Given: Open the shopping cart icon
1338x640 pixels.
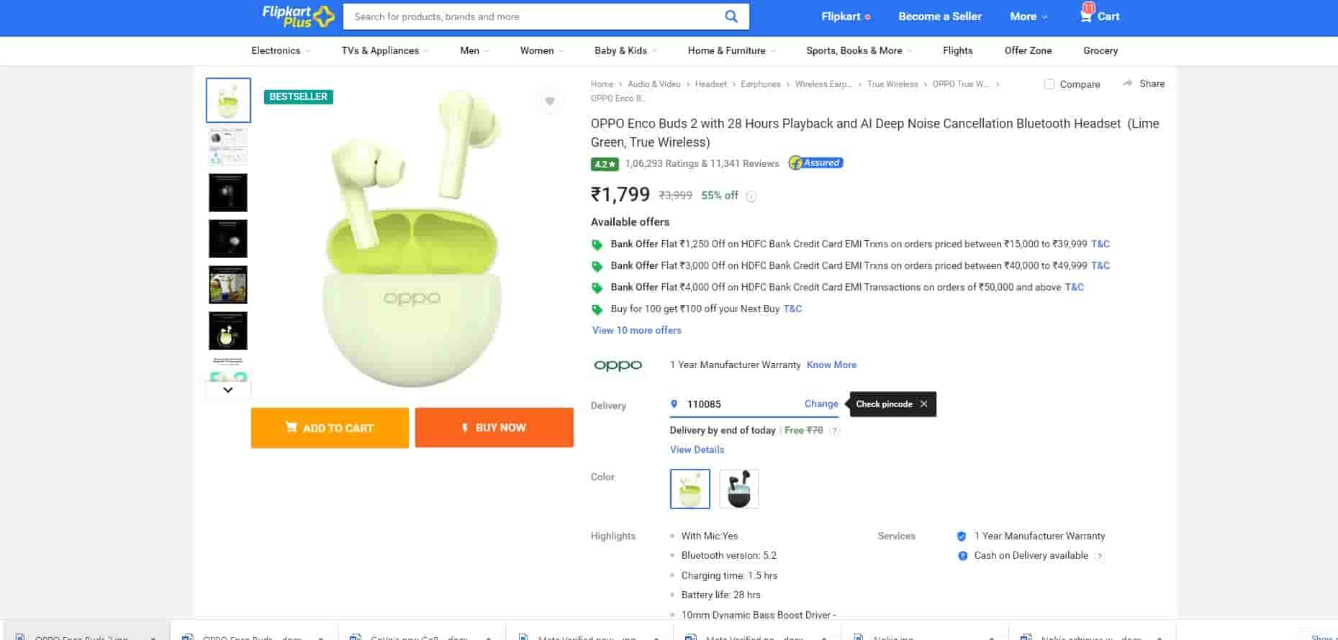Looking at the screenshot, I should [x=1086, y=16].
